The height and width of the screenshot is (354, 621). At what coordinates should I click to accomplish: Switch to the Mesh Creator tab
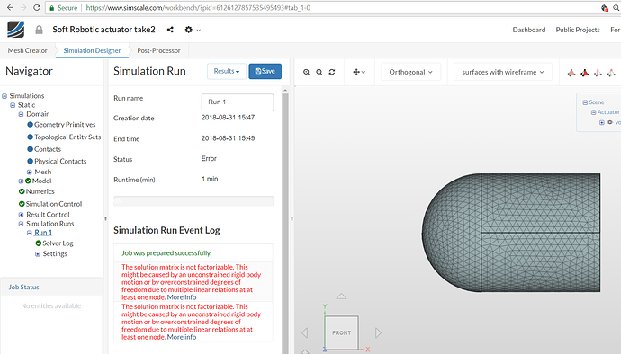[27, 50]
